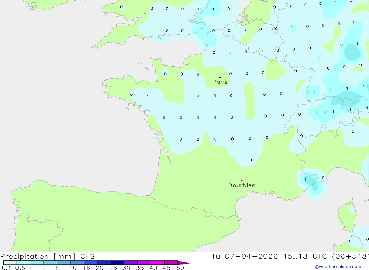Click the Precipitation [mm] title text
369x270 pixels.
(38, 256)
